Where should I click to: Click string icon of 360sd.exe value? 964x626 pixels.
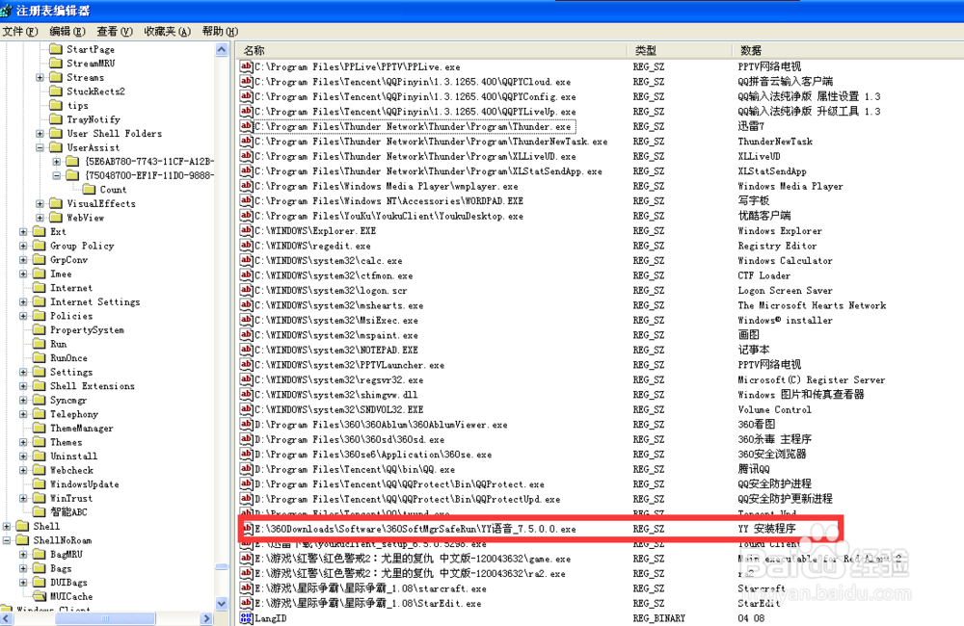click(247, 439)
